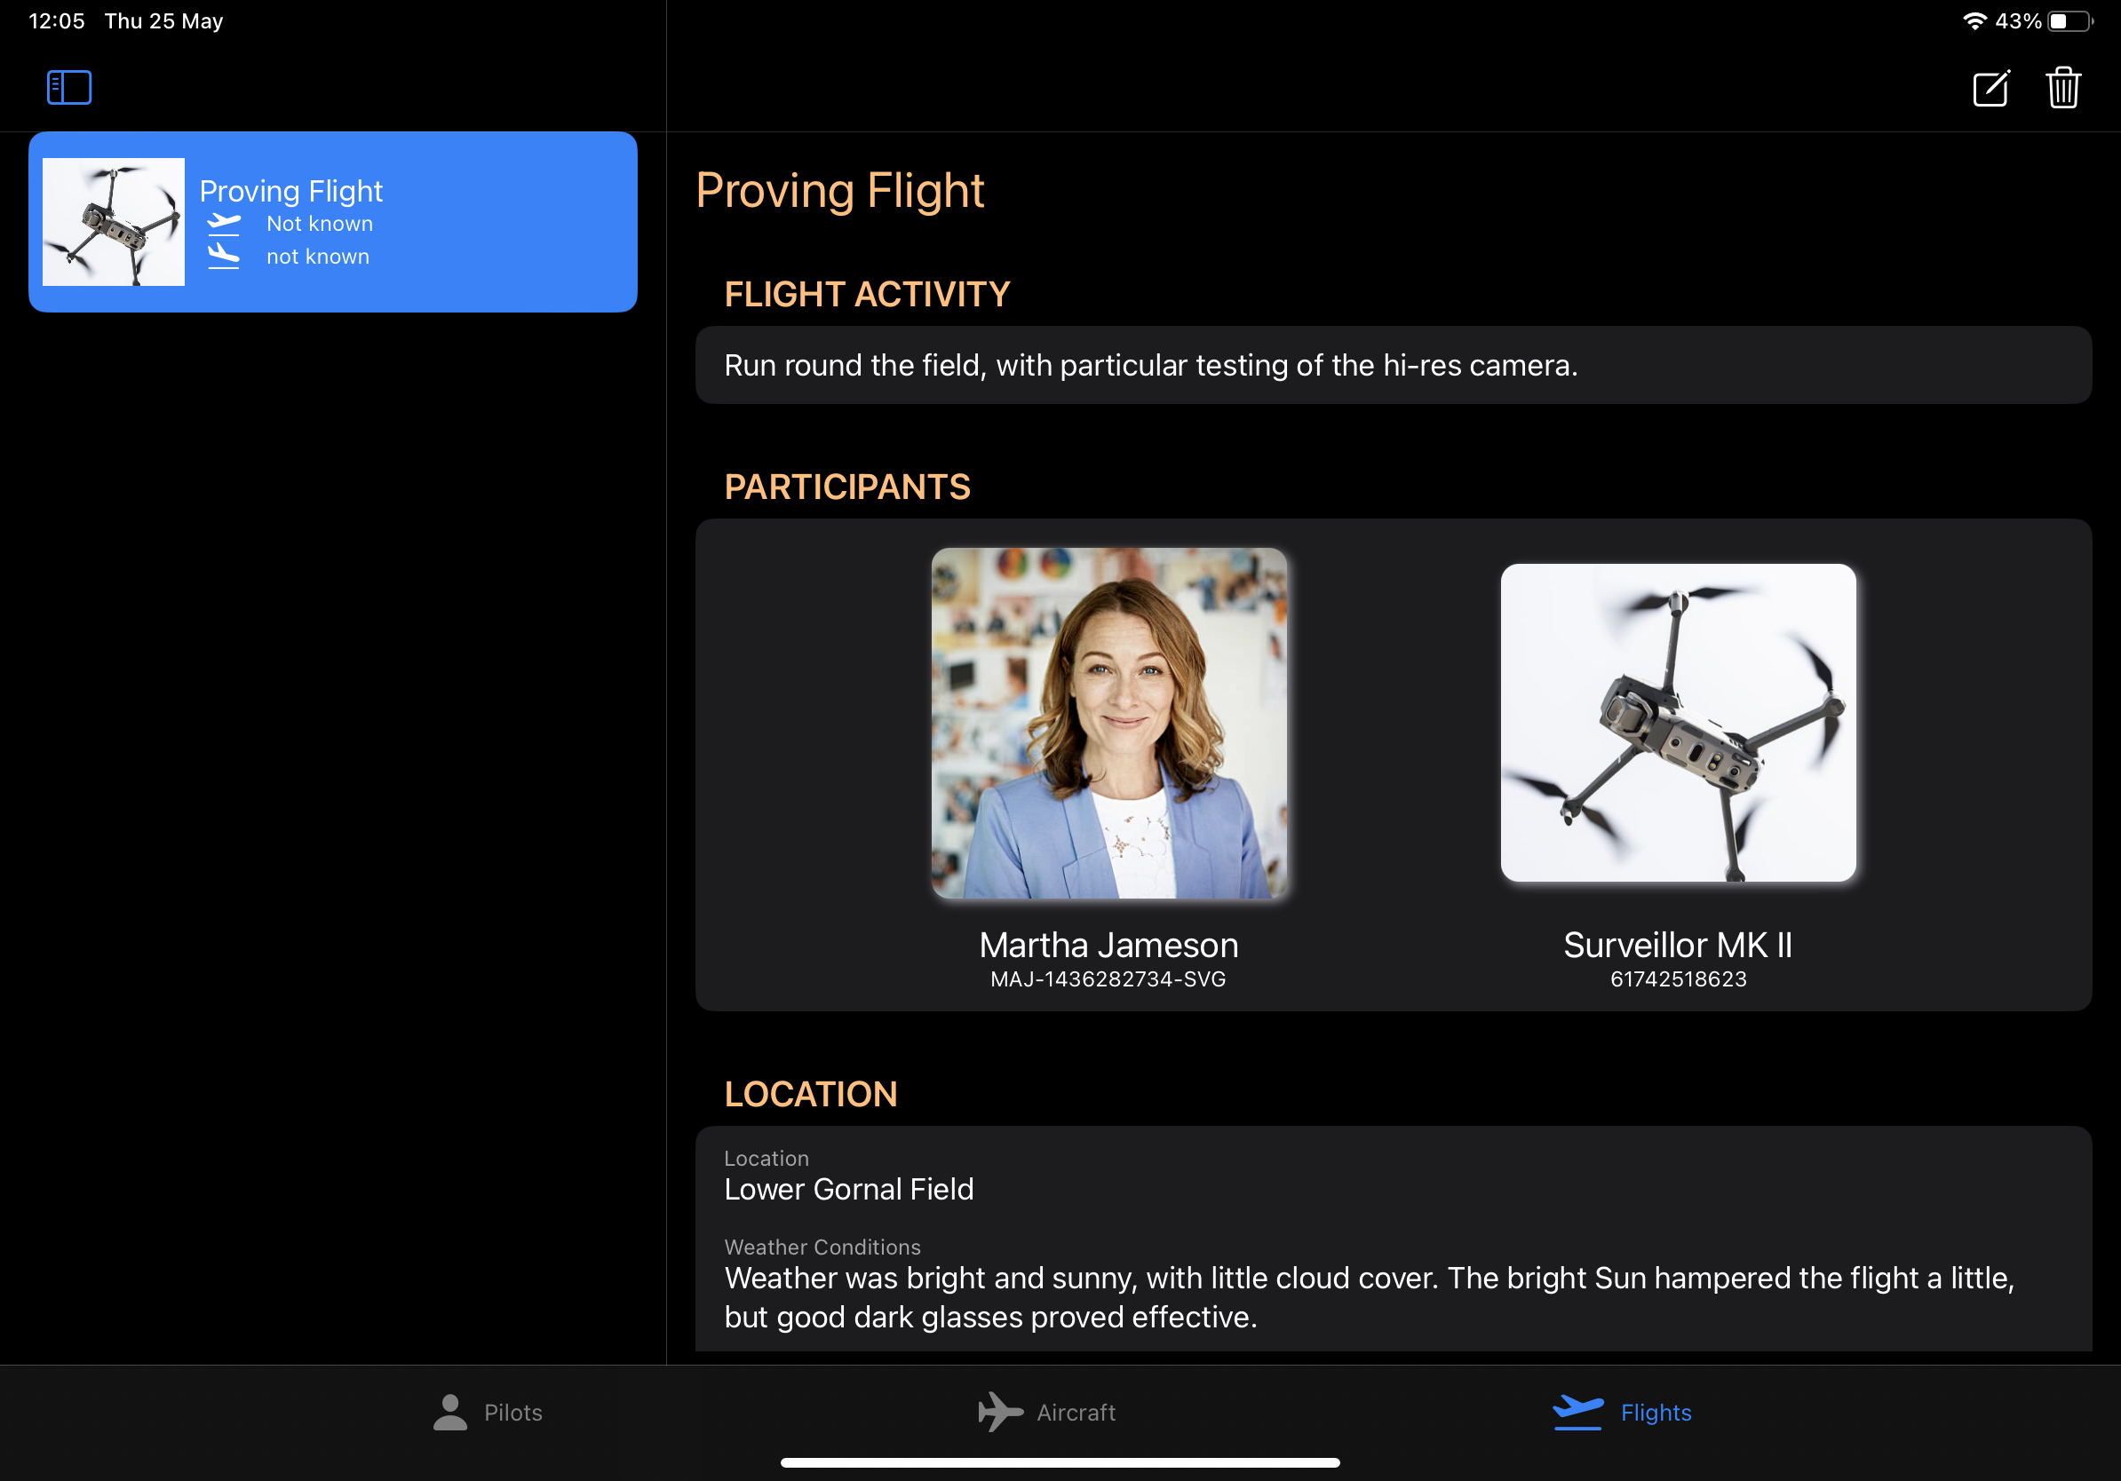Screen dimensions: 2121x1481
Task: Tap the flight activity description text
Action: click(1151, 366)
